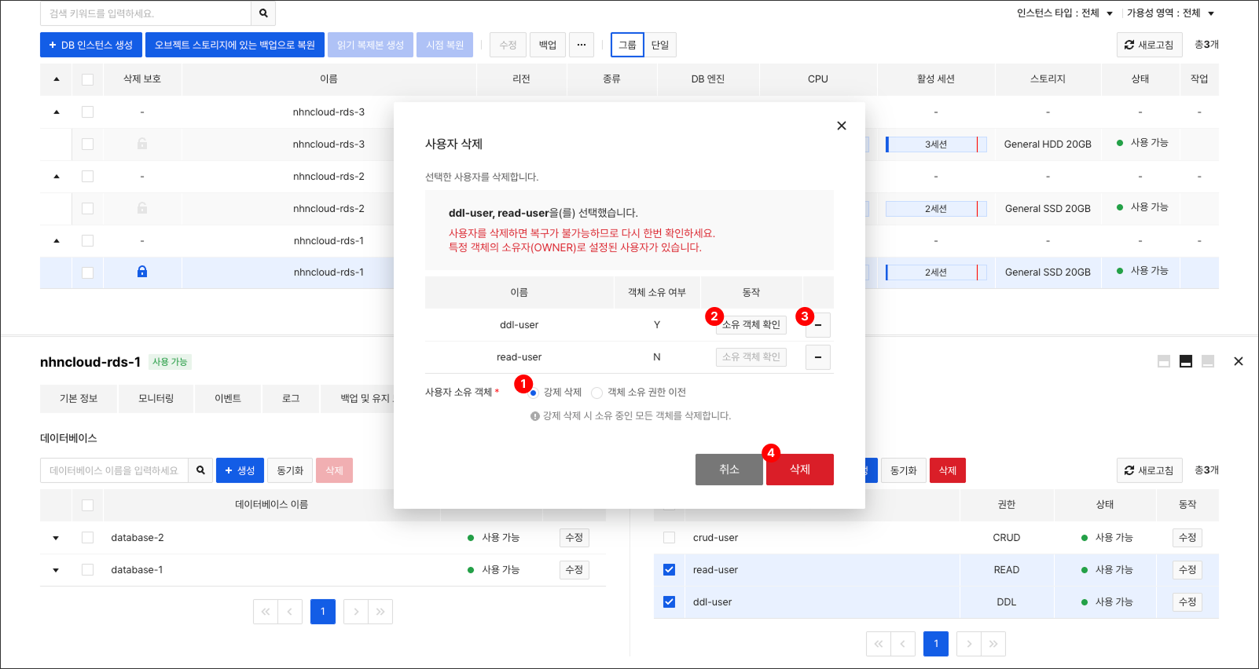The height and width of the screenshot is (669, 1259).
Task: Click the 2세션 bar for nhncloud-rds-1
Action: pyautogui.click(x=936, y=272)
